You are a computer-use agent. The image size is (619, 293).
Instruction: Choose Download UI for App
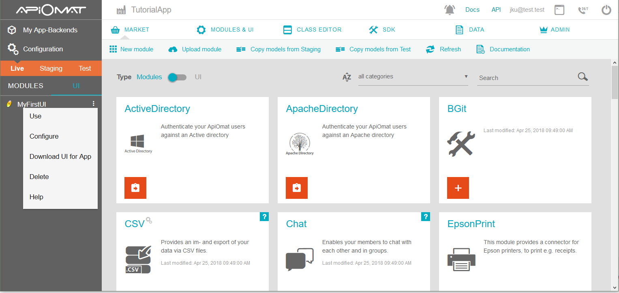click(x=60, y=156)
